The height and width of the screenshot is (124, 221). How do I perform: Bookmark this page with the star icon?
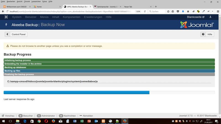coord(168,11)
